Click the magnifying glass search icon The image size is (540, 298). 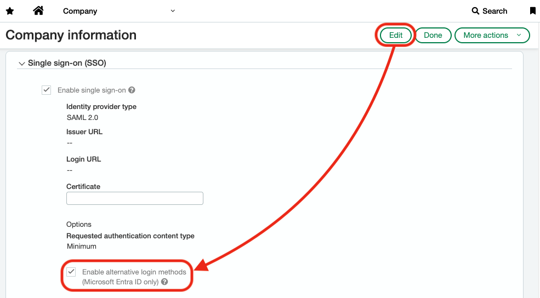point(475,11)
